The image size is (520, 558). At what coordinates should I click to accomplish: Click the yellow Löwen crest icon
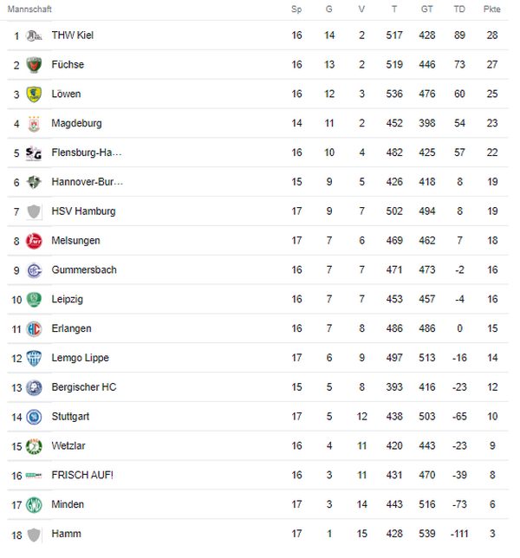[34, 94]
